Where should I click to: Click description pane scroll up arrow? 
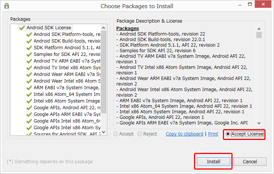[x=259, y=29]
